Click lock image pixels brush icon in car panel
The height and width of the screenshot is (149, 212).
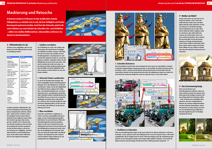[123, 95]
